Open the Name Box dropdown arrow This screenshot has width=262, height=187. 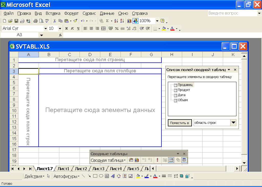pyautogui.click(x=41, y=35)
